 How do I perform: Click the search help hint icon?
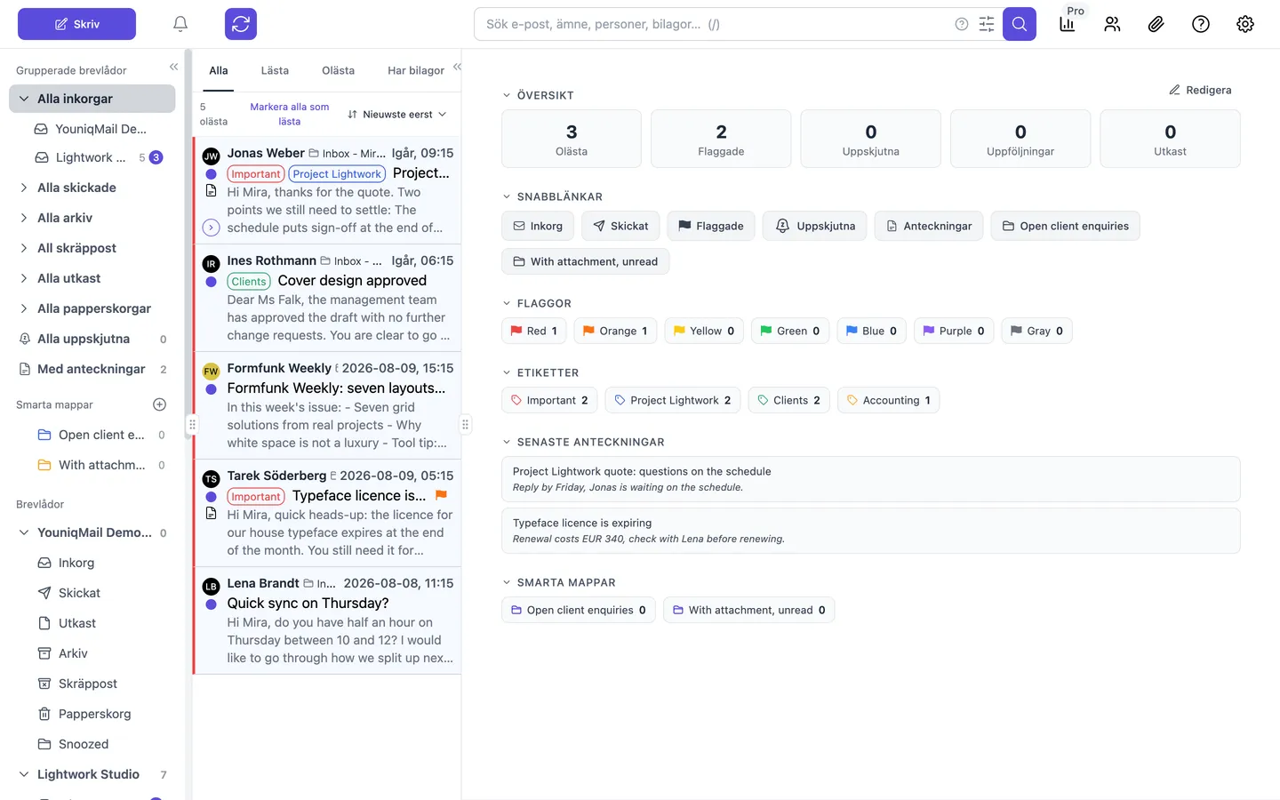click(x=962, y=24)
